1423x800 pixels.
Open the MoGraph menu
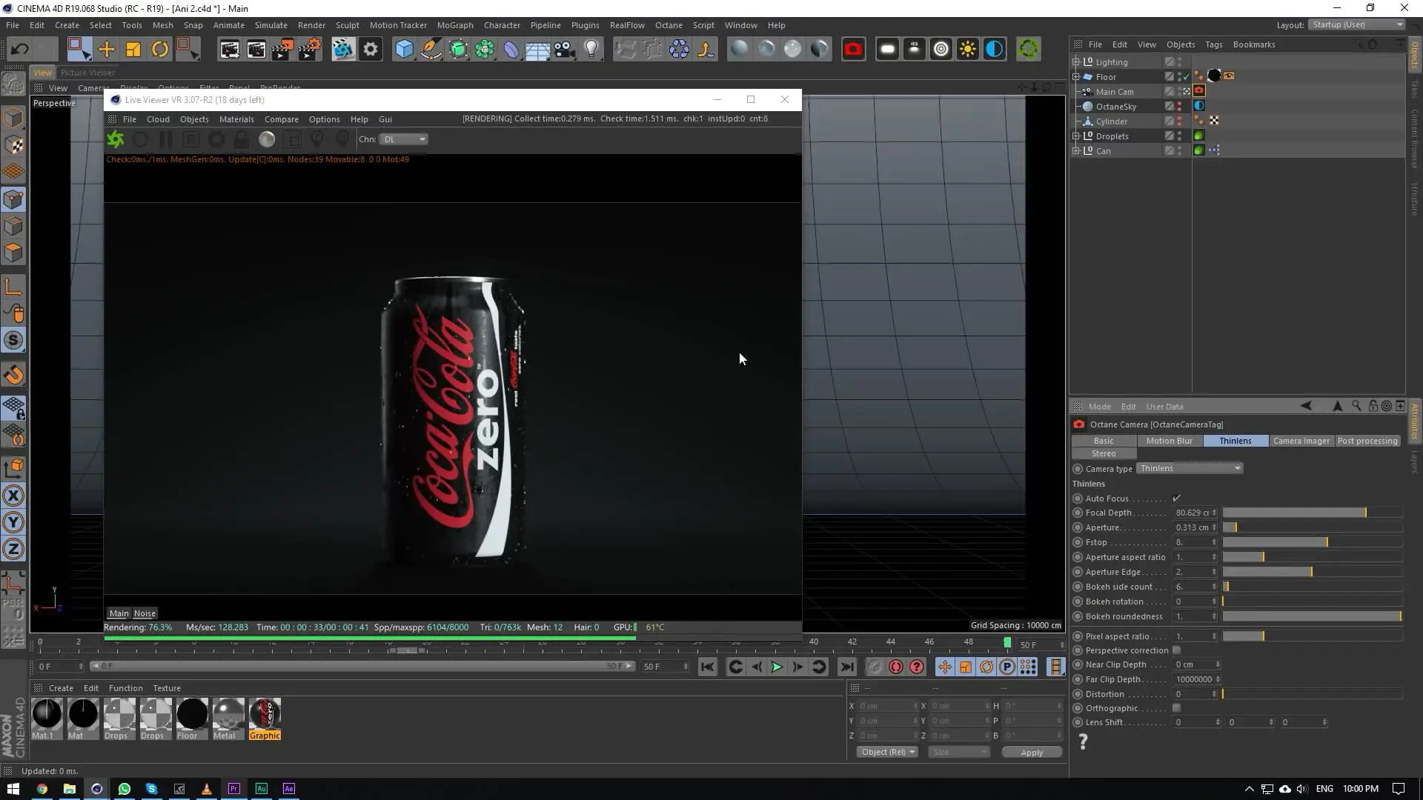click(x=455, y=25)
